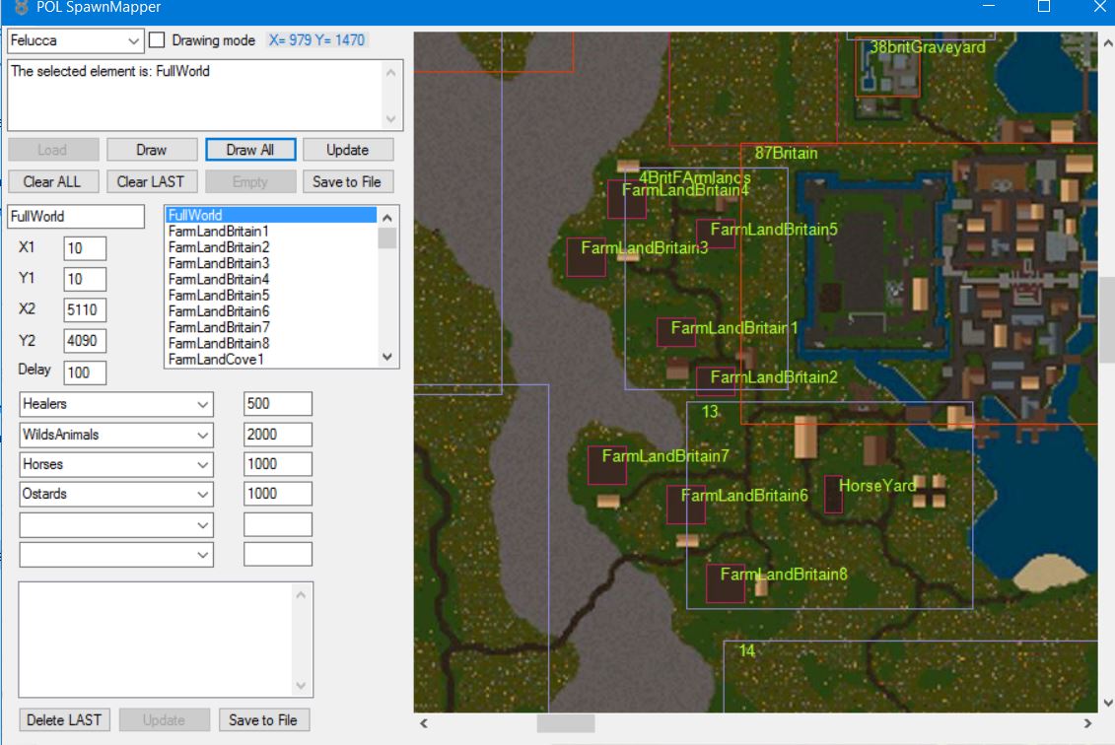Select FarmLandBritain3 in the list
Viewport: 1115px width, 745px height.
(271, 263)
